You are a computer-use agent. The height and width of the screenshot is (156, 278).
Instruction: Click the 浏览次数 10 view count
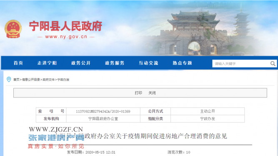click(179, 152)
